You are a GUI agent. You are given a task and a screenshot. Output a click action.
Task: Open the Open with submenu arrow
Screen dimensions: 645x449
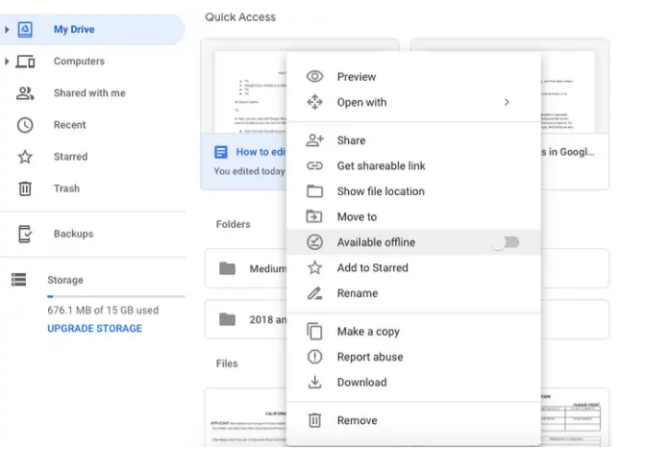point(507,103)
